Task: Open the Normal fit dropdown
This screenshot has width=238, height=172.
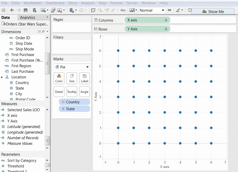Action: coord(152,10)
